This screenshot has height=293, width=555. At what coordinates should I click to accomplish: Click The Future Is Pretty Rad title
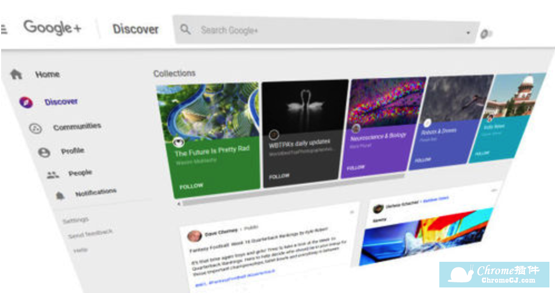tap(212, 150)
